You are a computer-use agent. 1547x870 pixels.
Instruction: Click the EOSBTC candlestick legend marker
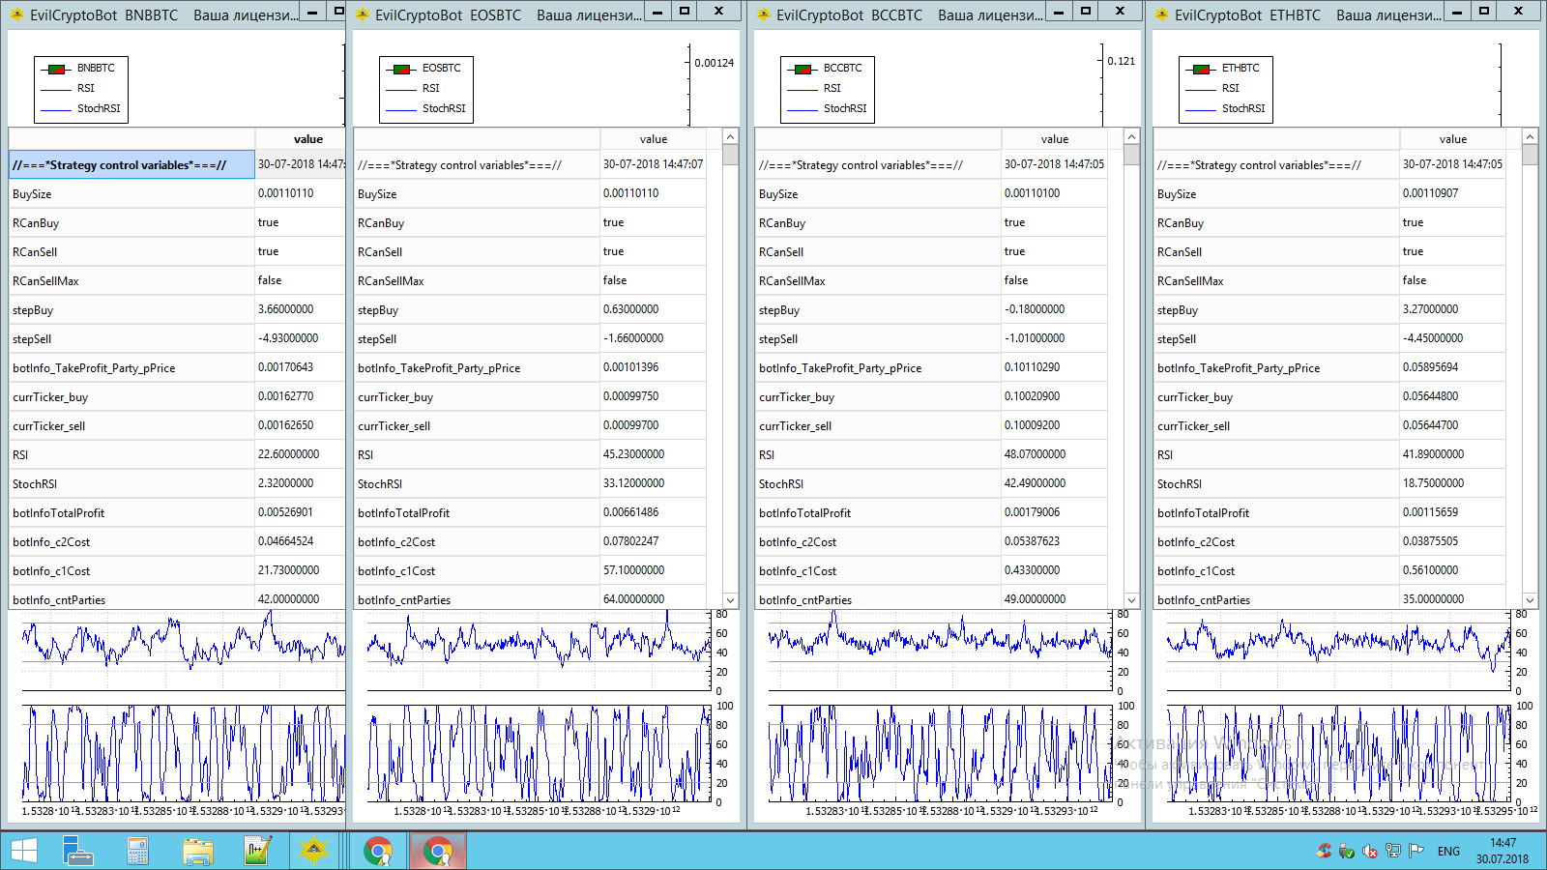[x=401, y=69]
